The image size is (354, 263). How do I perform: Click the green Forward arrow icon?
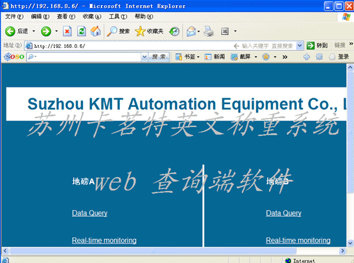tap(46, 31)
